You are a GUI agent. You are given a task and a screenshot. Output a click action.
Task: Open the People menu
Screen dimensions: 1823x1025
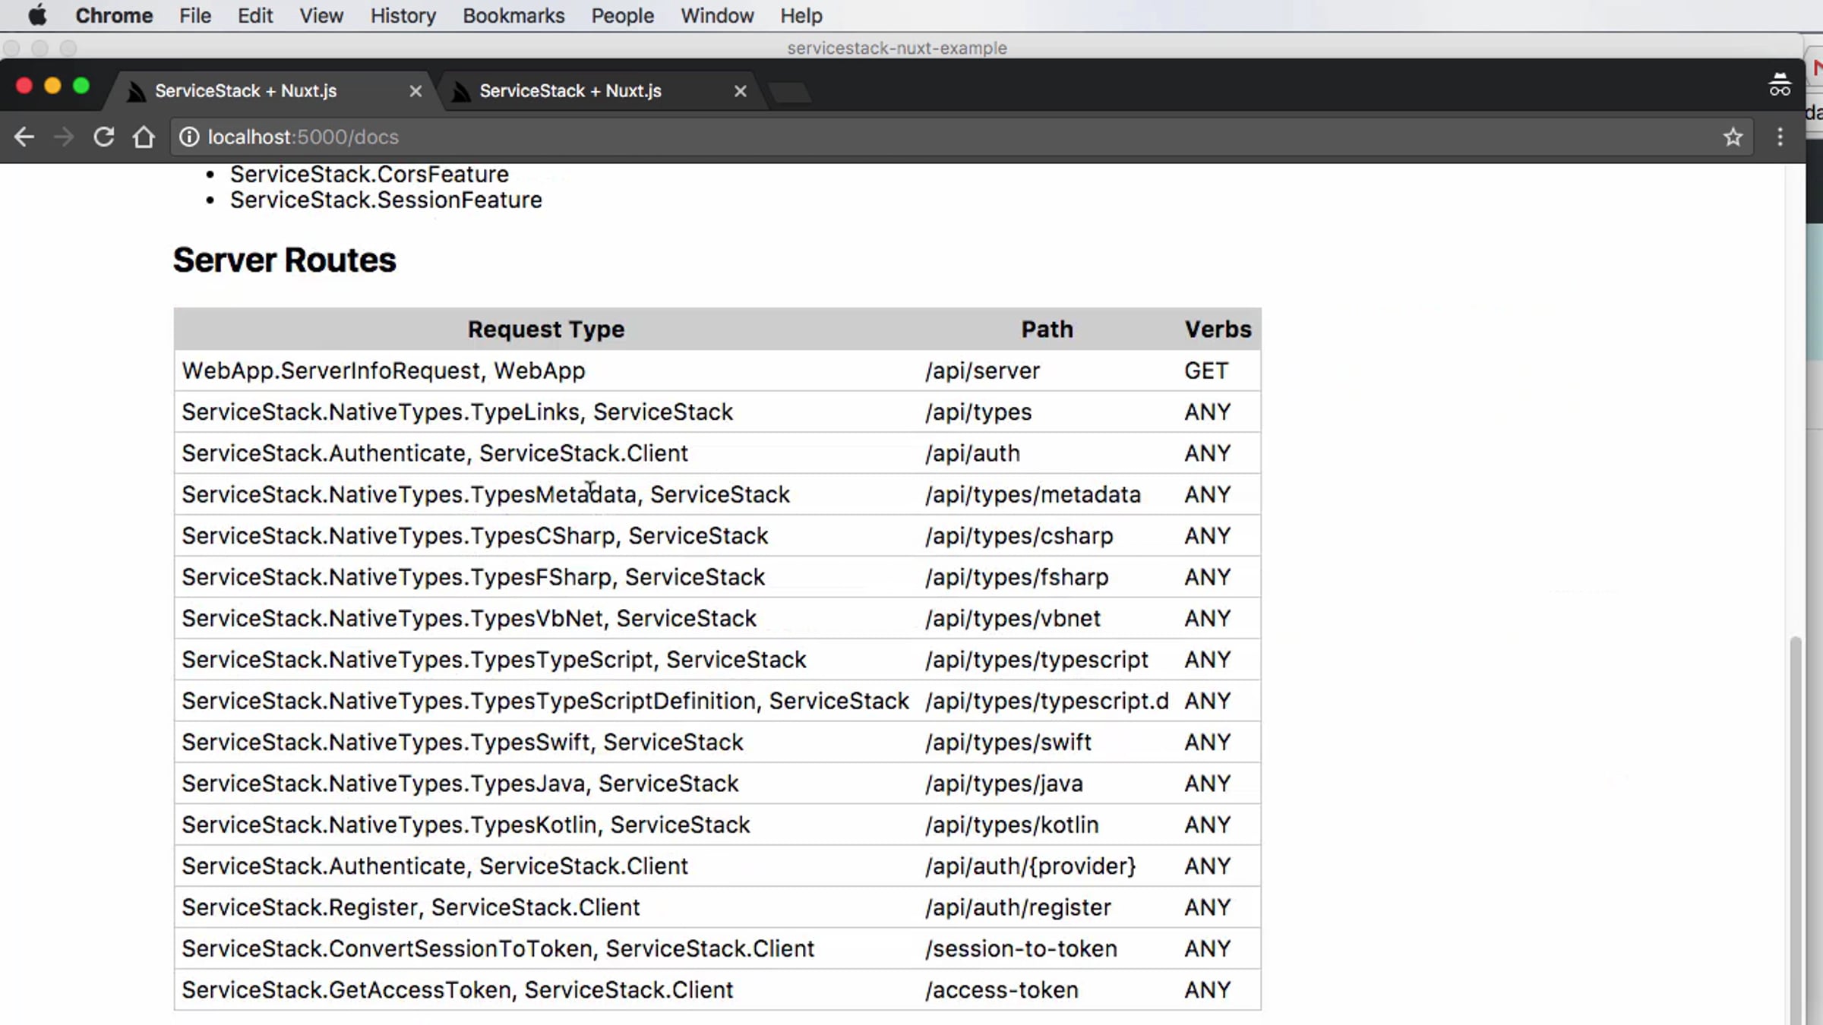tap(623, 15)
